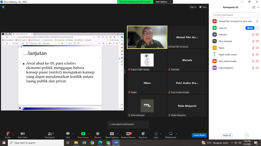
Task: Click the Sign in link
Action: click(193, 7)
